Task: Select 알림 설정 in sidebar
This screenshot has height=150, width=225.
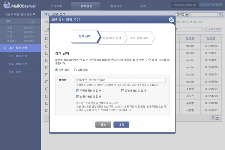Action: coord(15,72)
